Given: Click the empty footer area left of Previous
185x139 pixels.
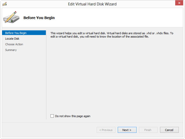Looking at the screenshot, I should click(49, 130).
